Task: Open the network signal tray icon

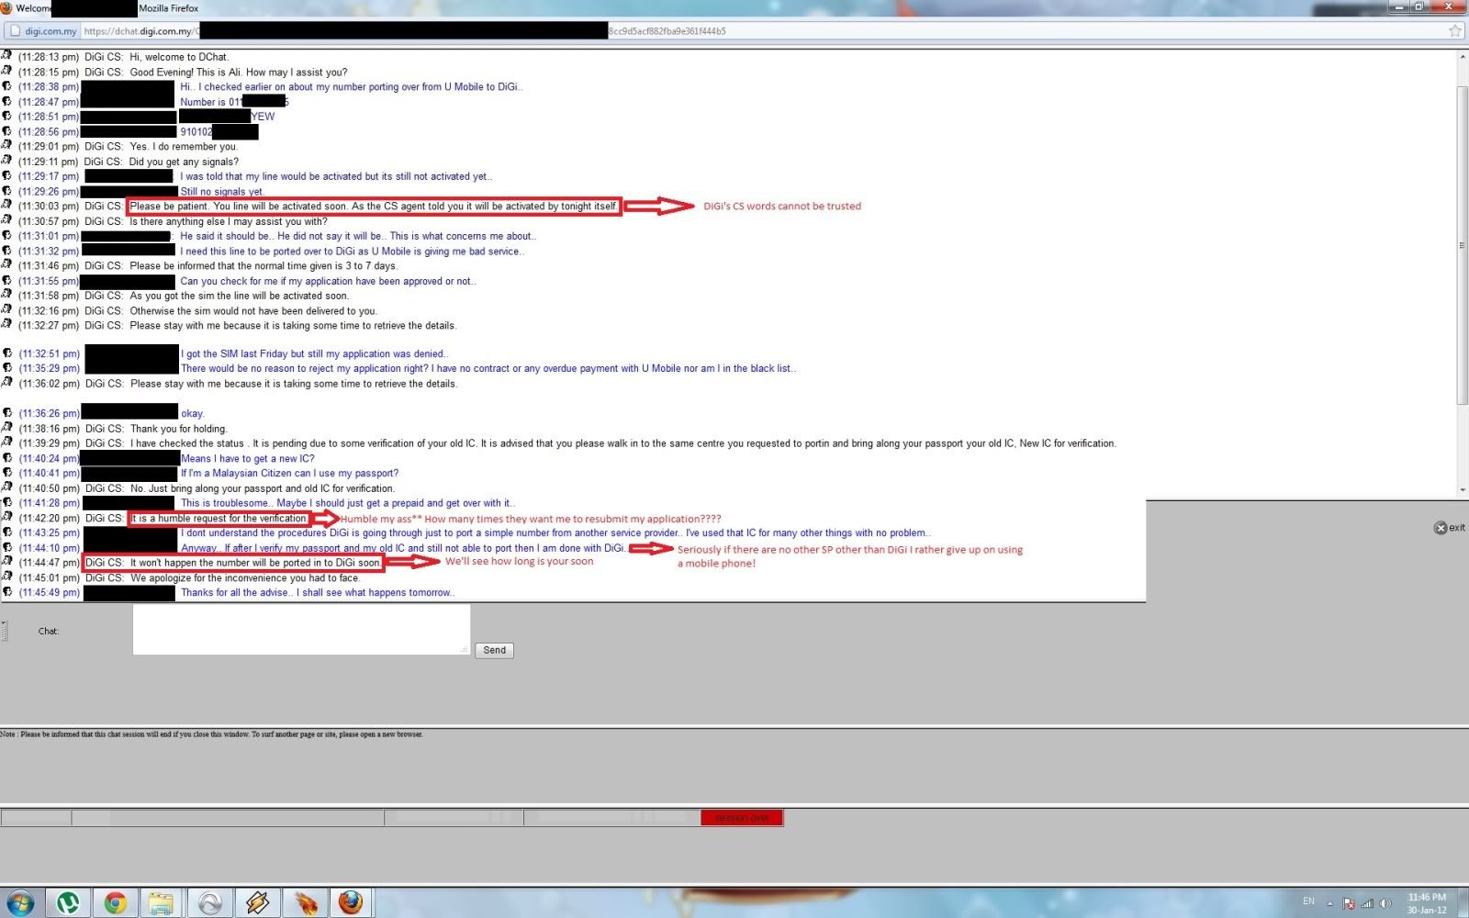Action: pyautogui.click(x=1367, y=903)
